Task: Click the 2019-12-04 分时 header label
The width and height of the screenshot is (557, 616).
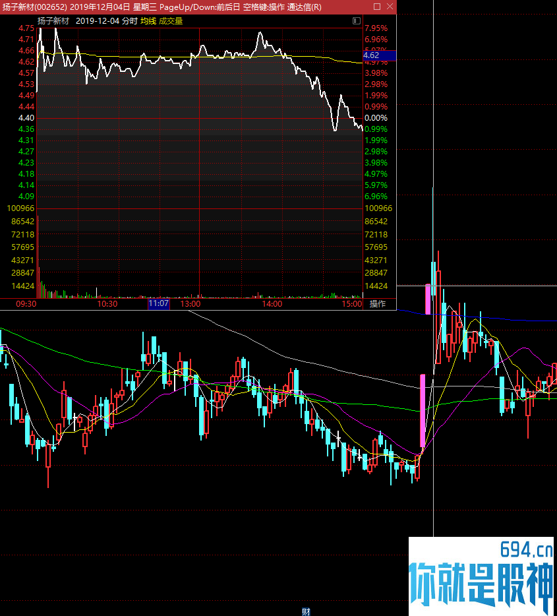Action: [x=106, y=21]
